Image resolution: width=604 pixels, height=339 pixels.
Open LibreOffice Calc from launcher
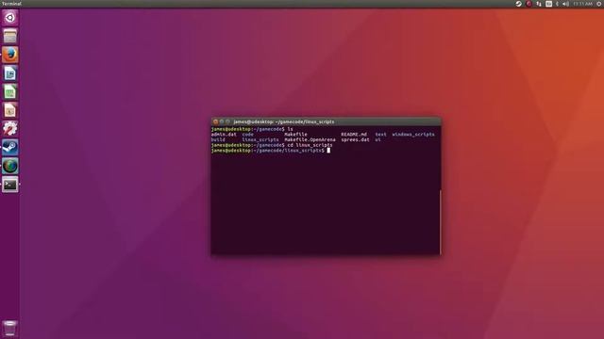10,91
